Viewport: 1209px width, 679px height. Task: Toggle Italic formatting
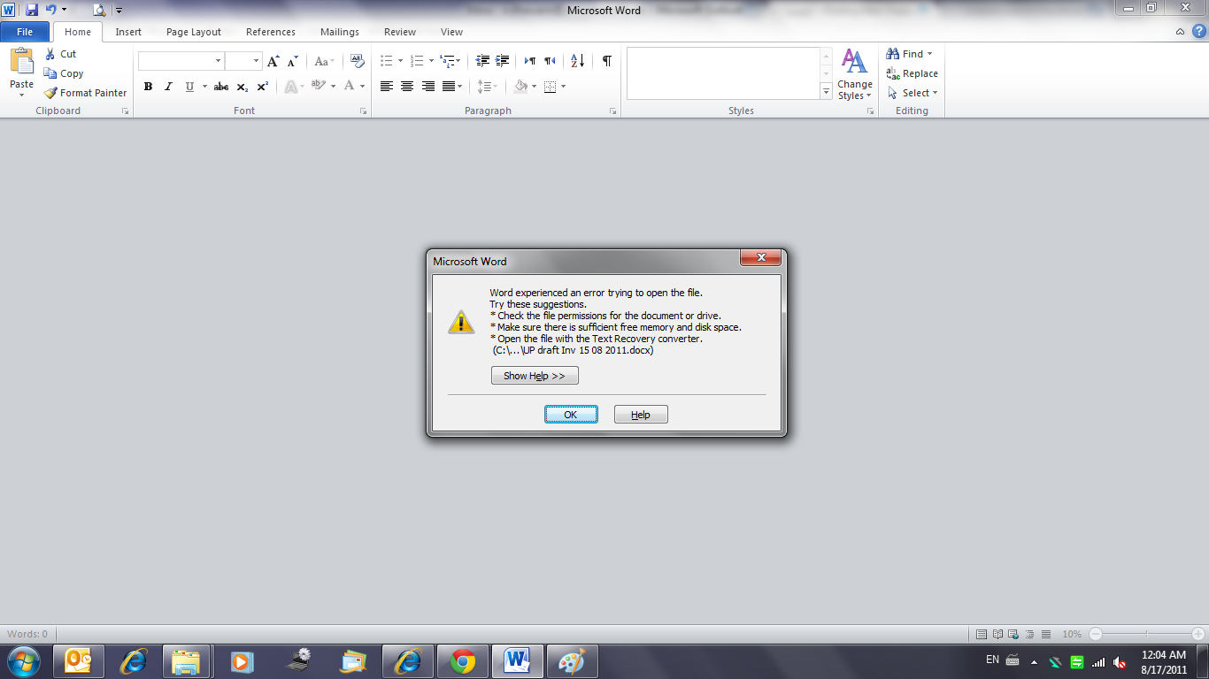point(168,87)
